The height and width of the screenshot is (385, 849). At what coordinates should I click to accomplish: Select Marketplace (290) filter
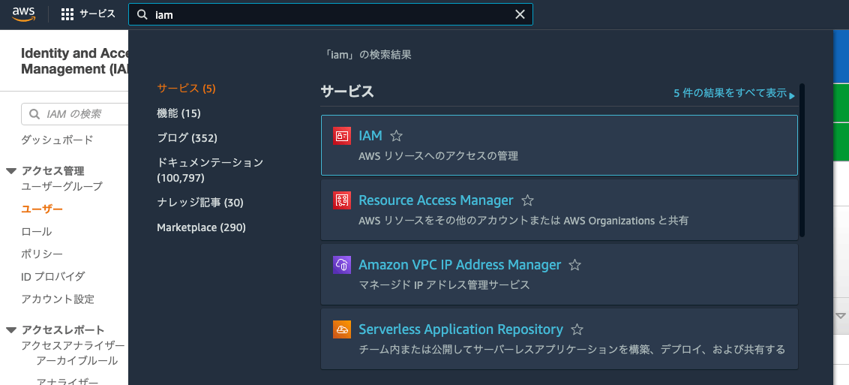tap(202, 227)
